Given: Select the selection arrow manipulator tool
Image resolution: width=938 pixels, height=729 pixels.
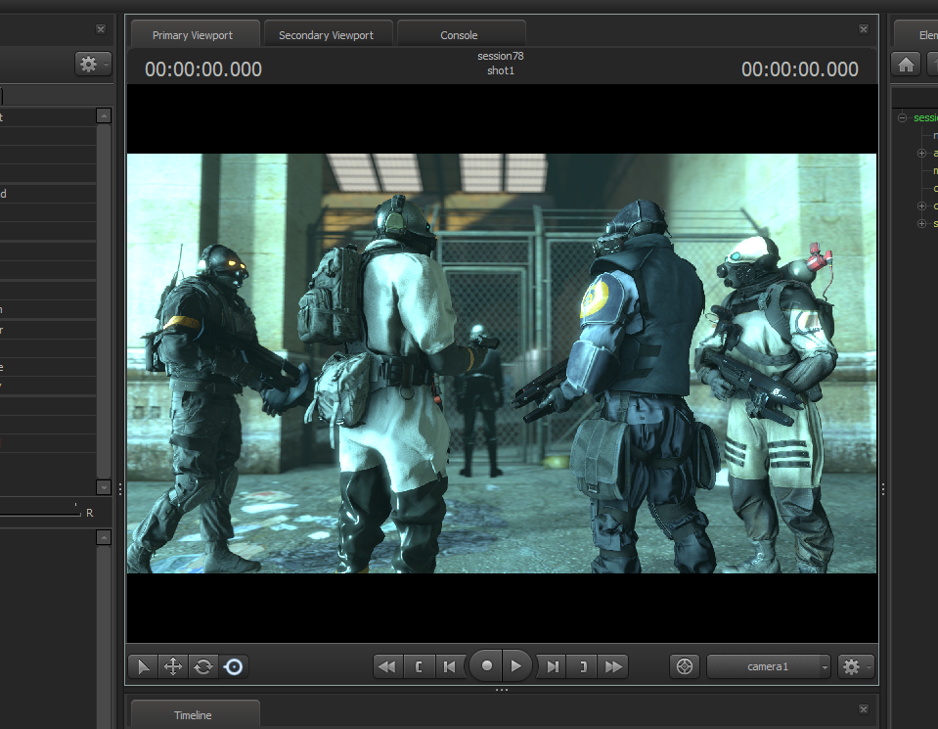Looking at the screenshot, I should tap(143, 666).
